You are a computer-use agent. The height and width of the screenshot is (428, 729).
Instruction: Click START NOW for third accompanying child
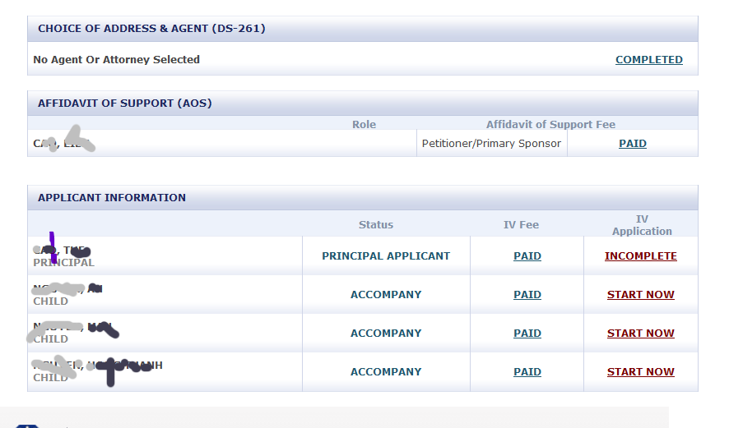tap(641, 371)
